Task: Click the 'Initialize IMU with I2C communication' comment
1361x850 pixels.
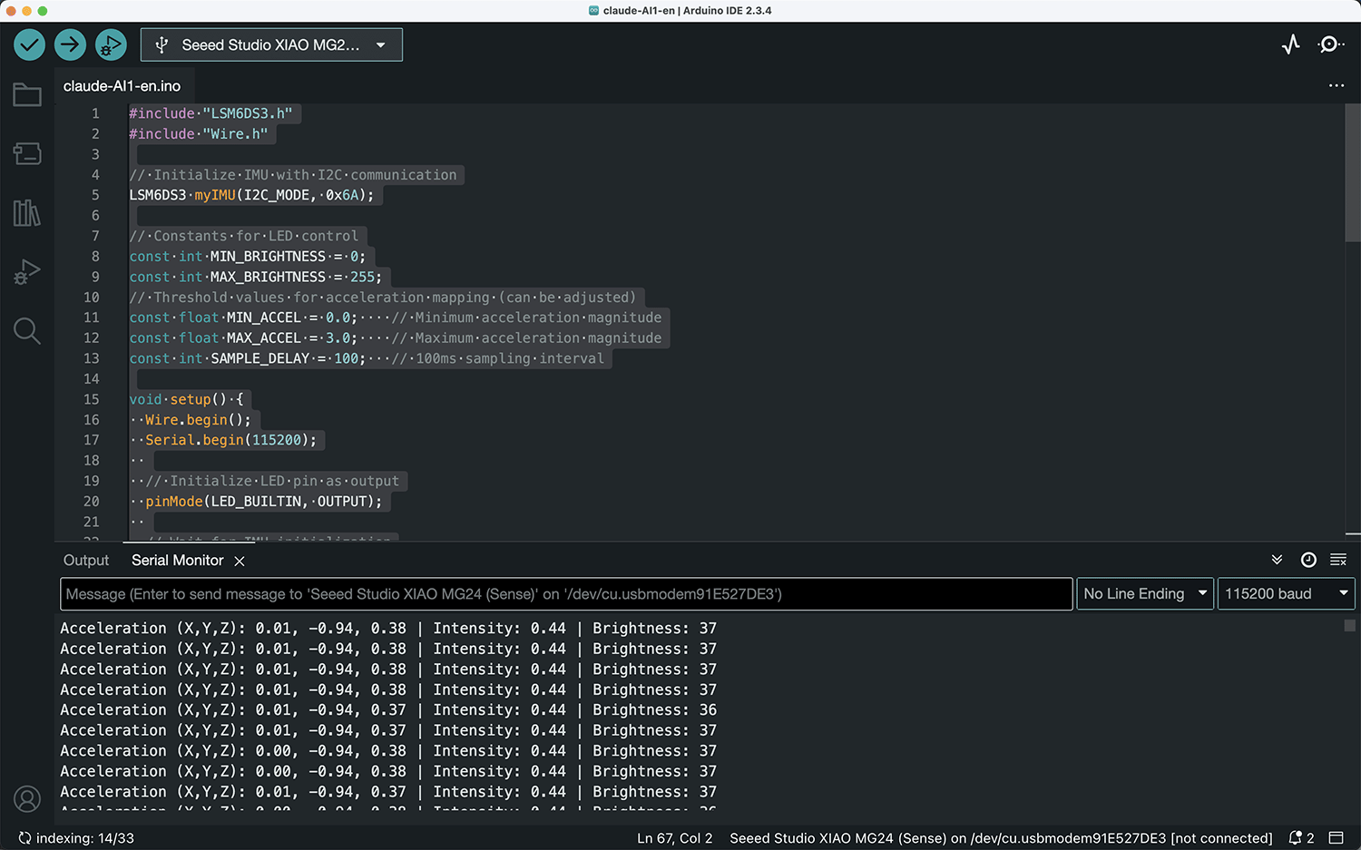Action: click(293, 175)
